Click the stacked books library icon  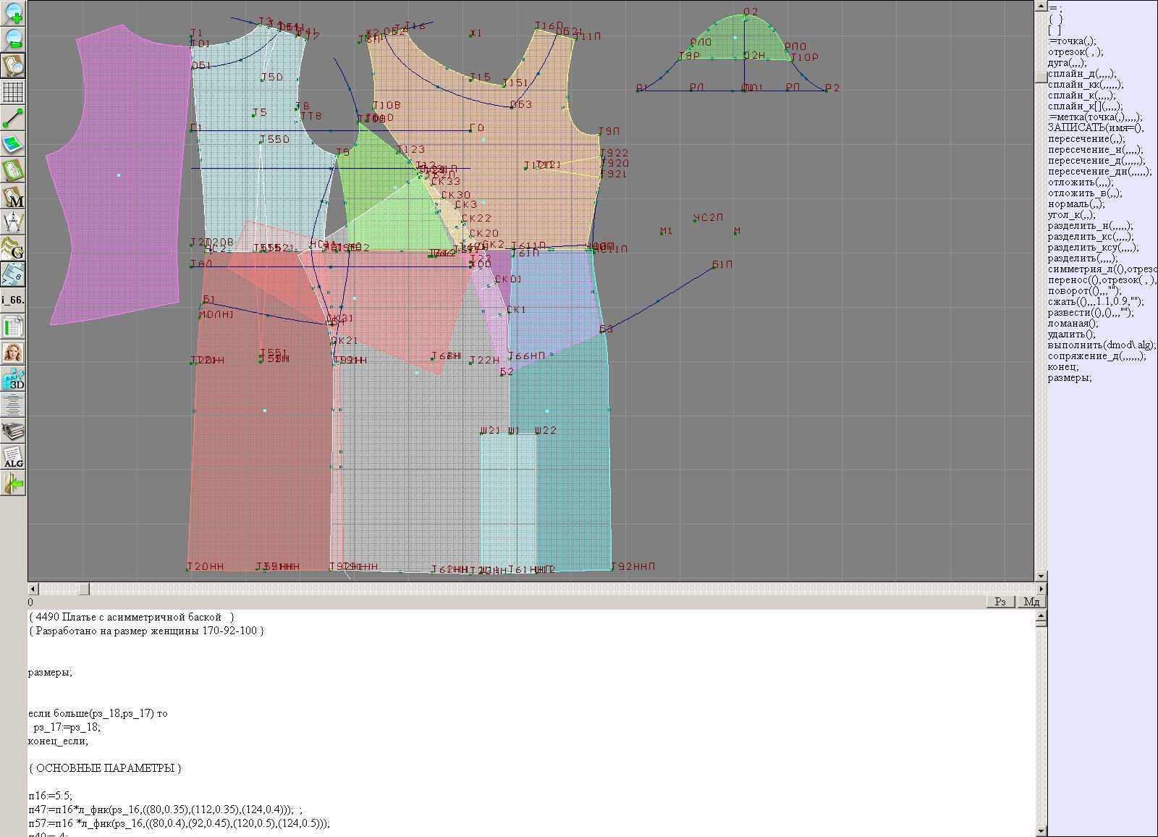coord(13,432)
